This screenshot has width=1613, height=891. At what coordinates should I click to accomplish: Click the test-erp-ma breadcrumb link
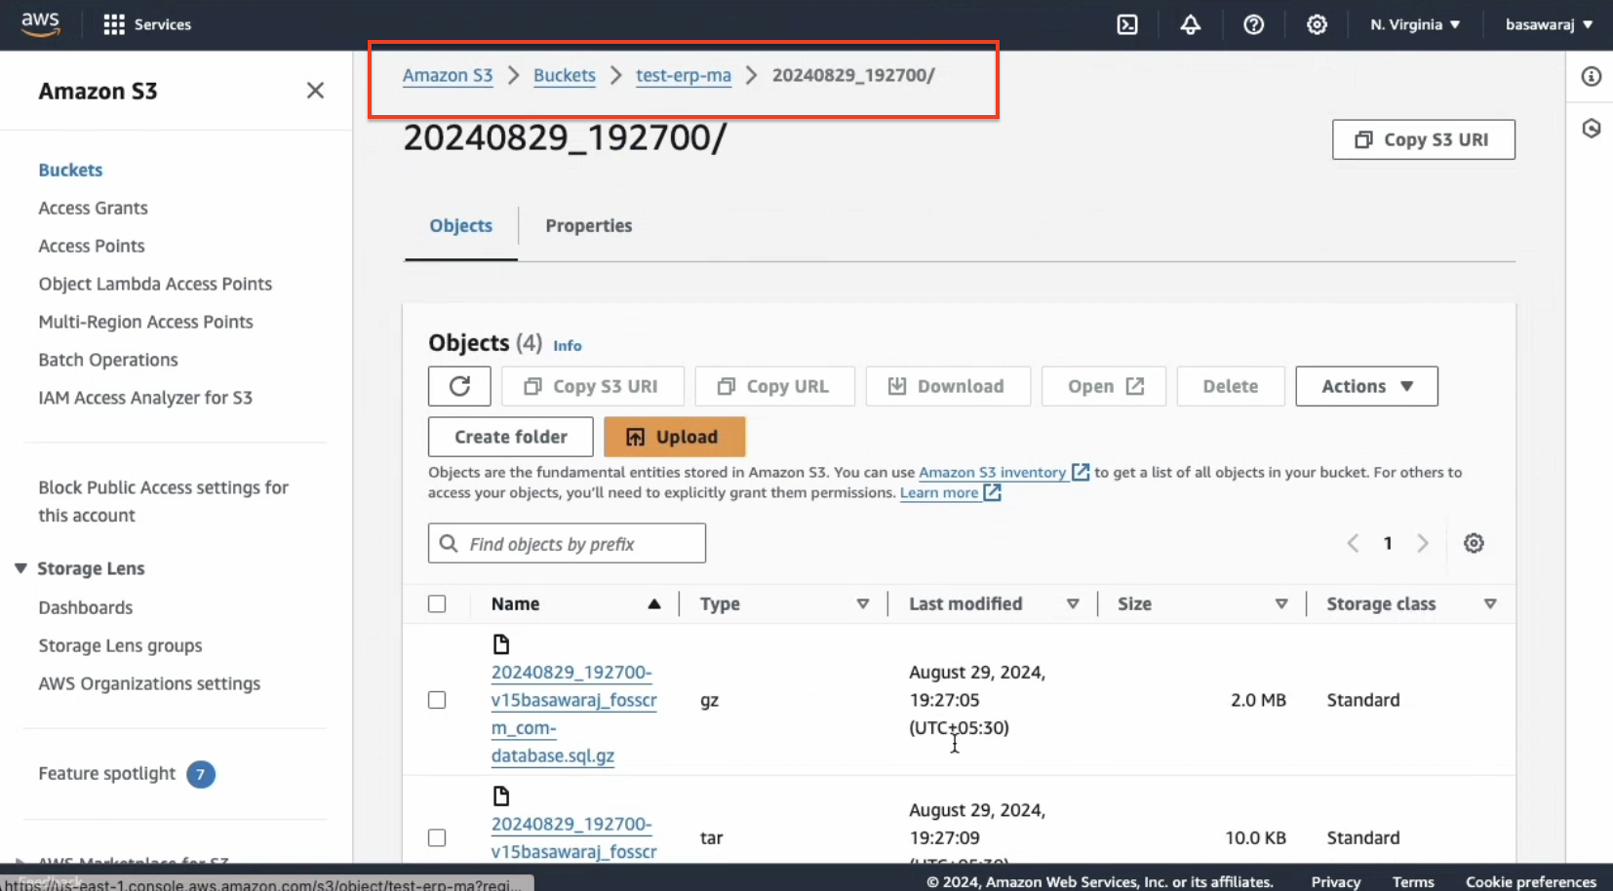coord(683,75)
